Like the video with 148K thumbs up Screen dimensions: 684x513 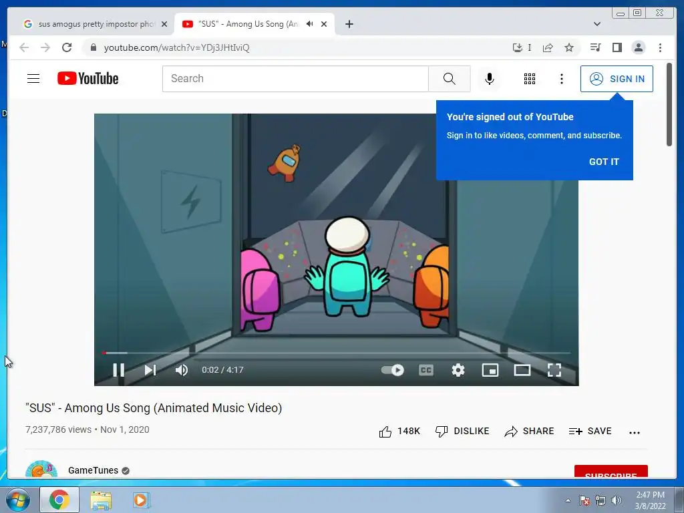[x=399, y=432]
